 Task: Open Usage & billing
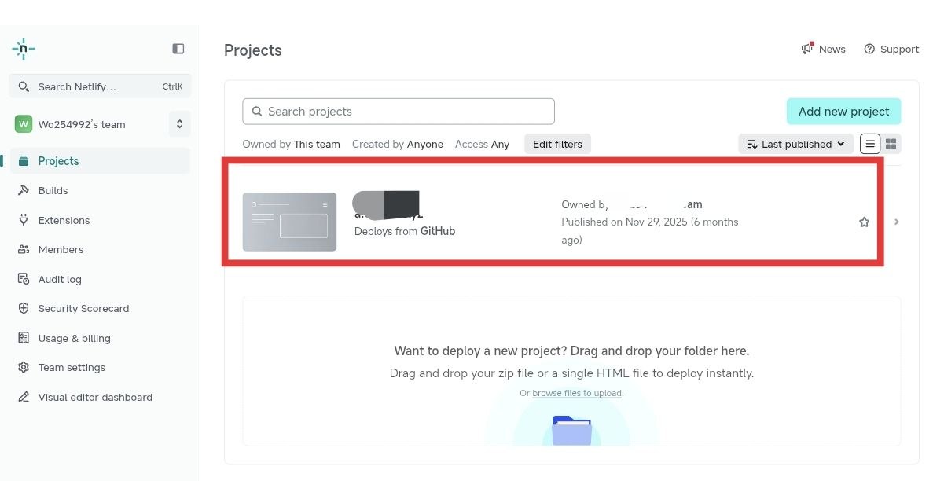pos(75,338)
